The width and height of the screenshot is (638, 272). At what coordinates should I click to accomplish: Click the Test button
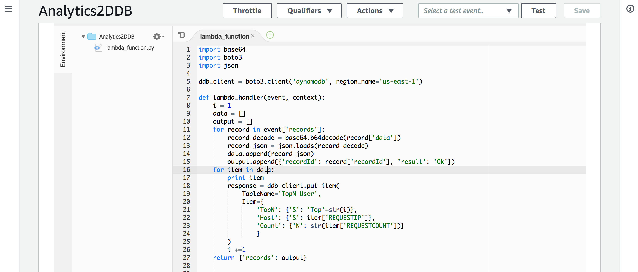point(538,11)
